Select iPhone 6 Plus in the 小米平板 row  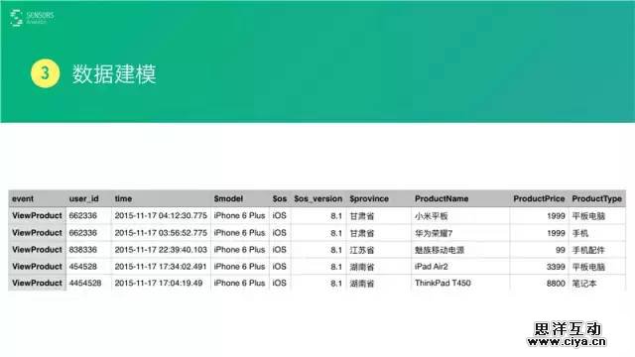tap(239, 216)
